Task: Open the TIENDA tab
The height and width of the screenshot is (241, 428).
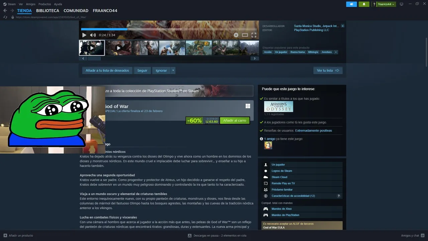Action: (24, 11)
